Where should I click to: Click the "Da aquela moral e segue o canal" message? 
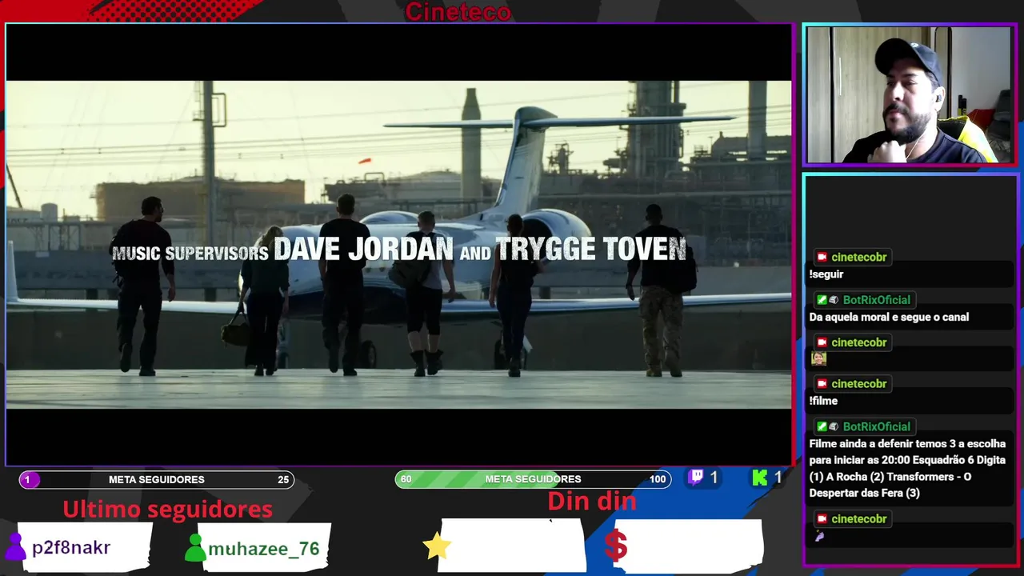click(889, 317)
